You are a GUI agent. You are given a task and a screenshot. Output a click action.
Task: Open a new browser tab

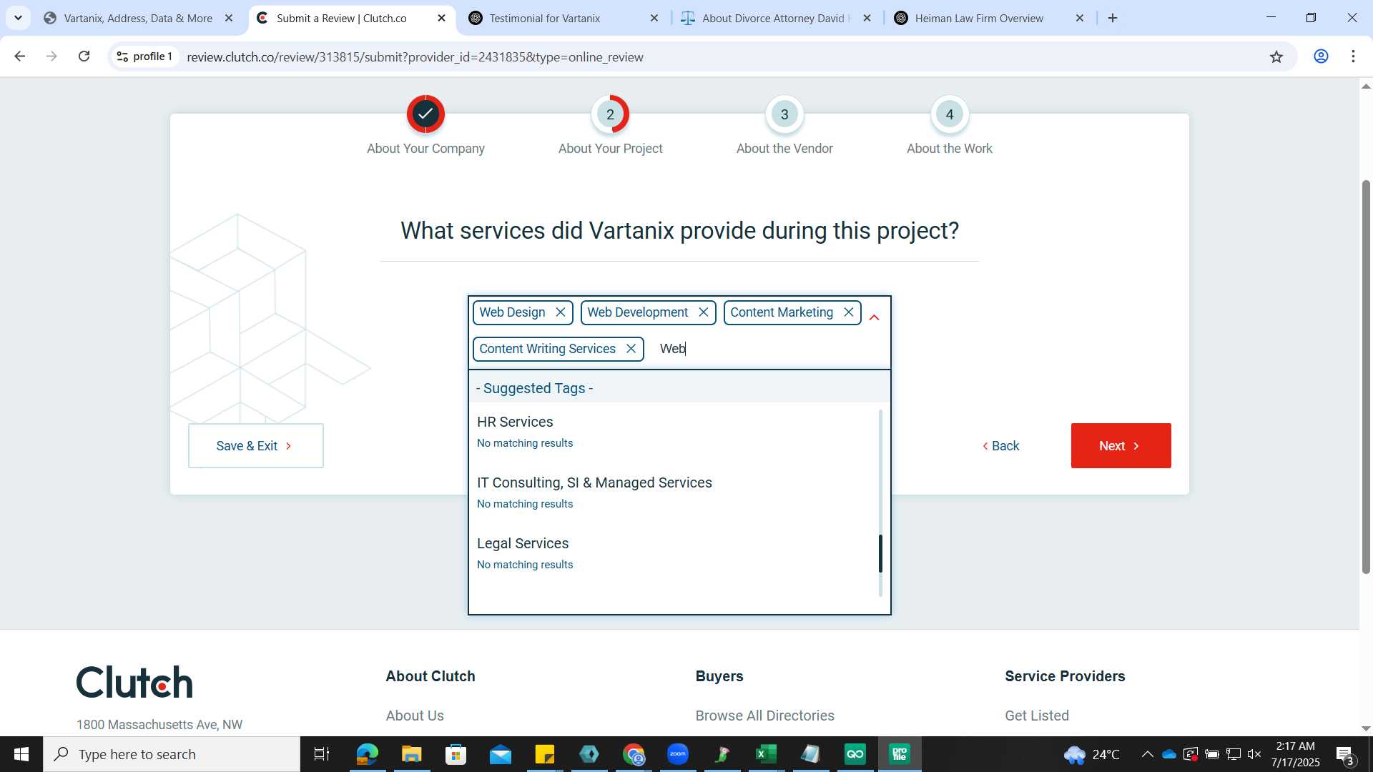[1113, 18]
